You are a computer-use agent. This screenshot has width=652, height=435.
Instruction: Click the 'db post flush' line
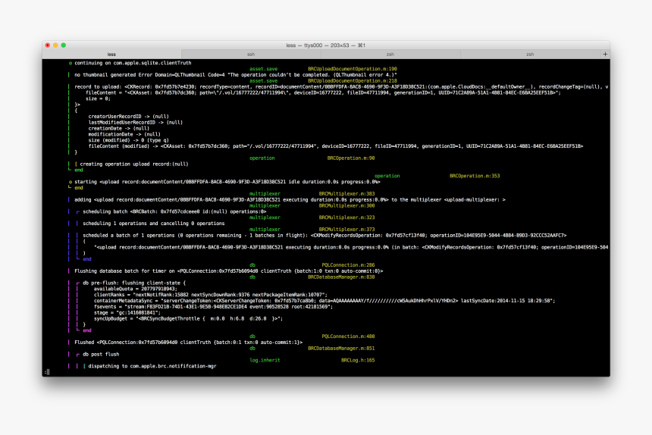click(x=101, y=355)
